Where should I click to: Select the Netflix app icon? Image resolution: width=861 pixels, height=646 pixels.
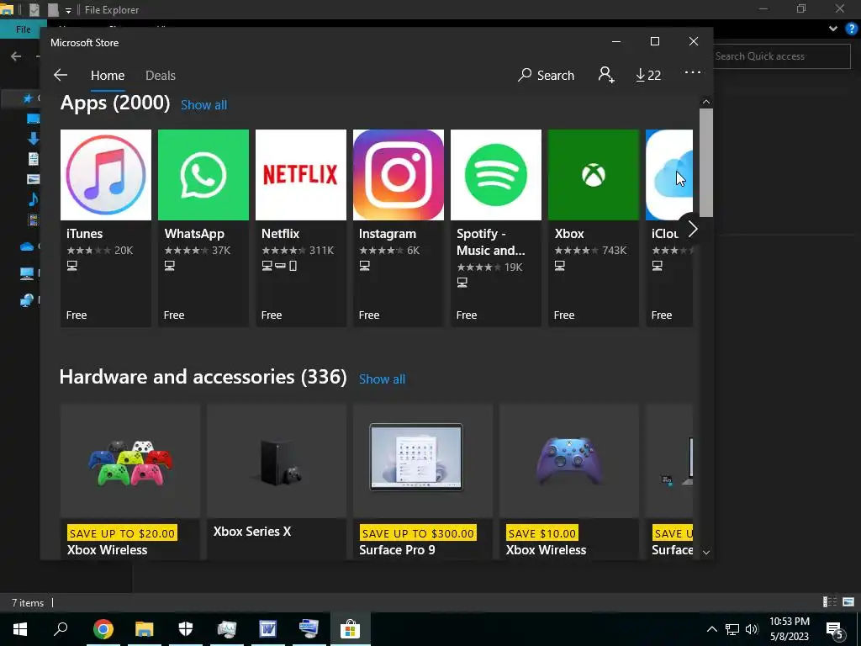point(301,175)
